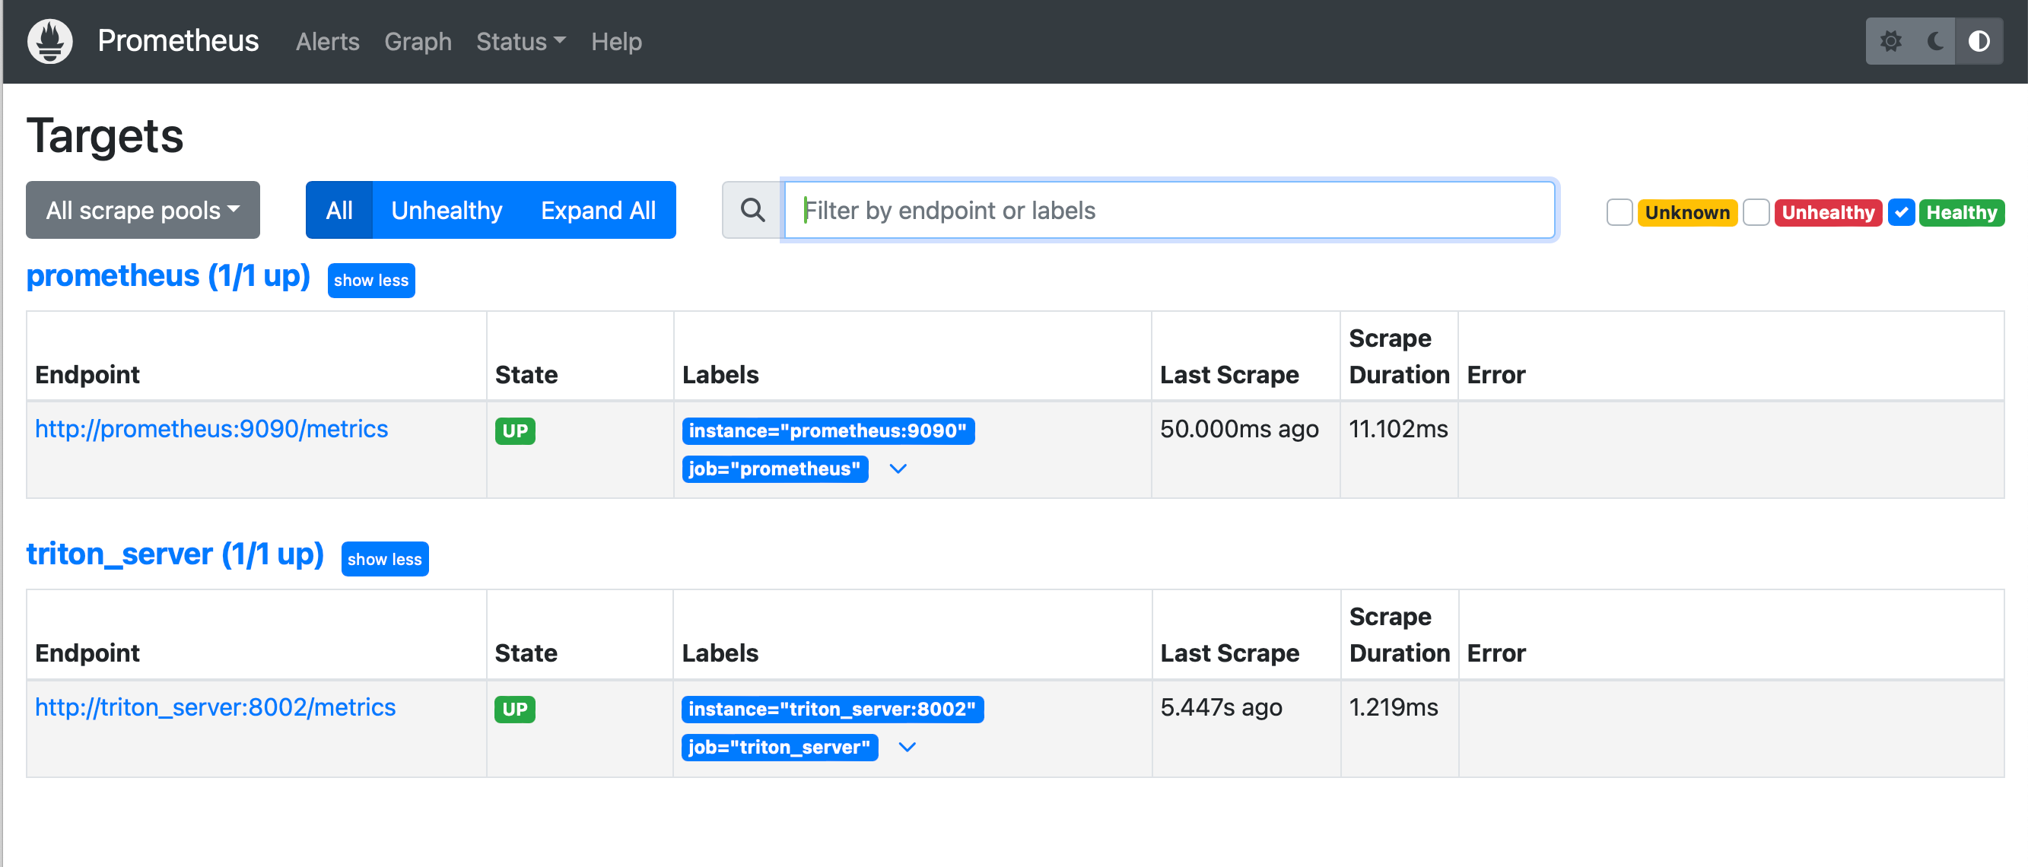Select the dark mode moon icon

1935,41
